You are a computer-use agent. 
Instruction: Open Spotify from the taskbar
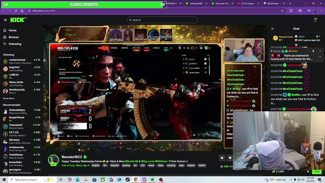pyautogui.click(x=152, y=180)
